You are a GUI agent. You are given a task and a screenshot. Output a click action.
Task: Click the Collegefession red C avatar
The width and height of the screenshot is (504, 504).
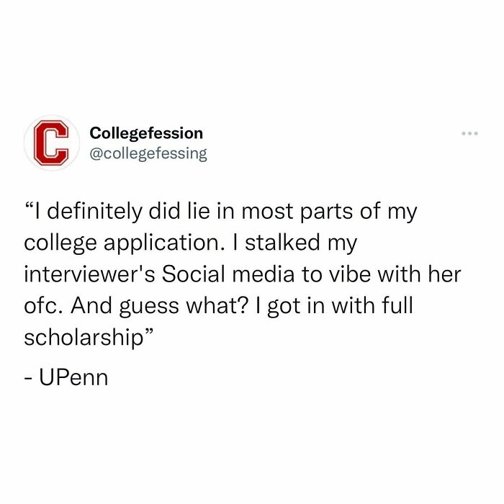point(49,143)
